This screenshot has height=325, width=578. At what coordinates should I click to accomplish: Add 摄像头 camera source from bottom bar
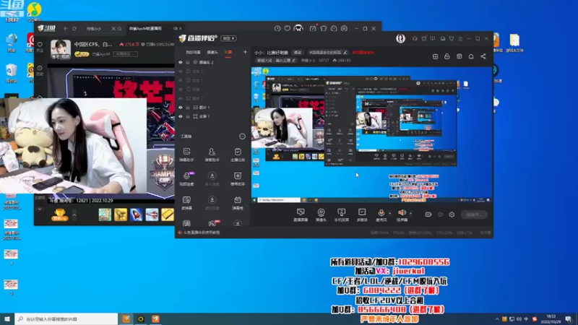(x=321, y=214)
